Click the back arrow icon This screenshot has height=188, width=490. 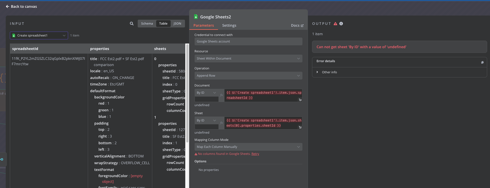pos(8,6)
